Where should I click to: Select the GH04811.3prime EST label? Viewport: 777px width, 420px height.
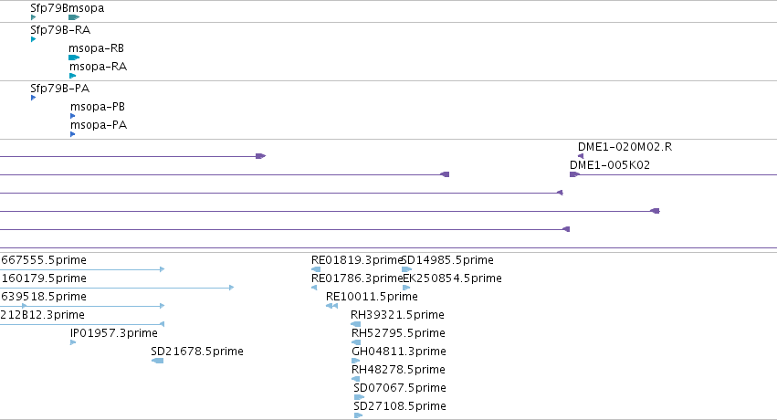pyautogui.click(x=399, y=352)
